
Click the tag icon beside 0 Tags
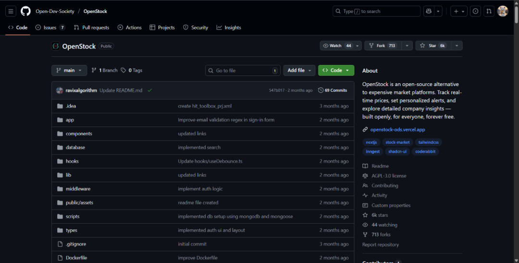(x=124, y=70)
